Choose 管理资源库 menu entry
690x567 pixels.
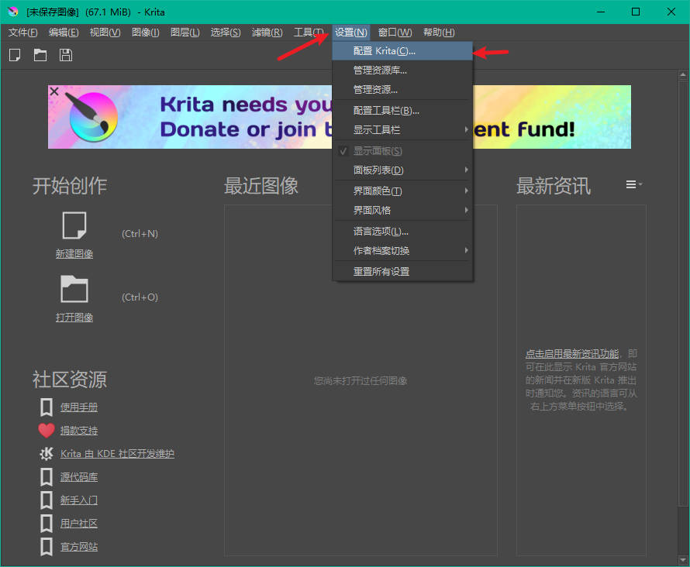pos(402,70)
